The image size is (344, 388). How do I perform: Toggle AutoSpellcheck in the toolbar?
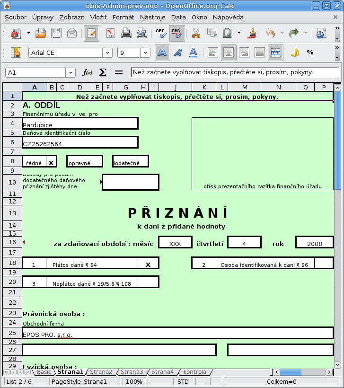tap(177, 34)
